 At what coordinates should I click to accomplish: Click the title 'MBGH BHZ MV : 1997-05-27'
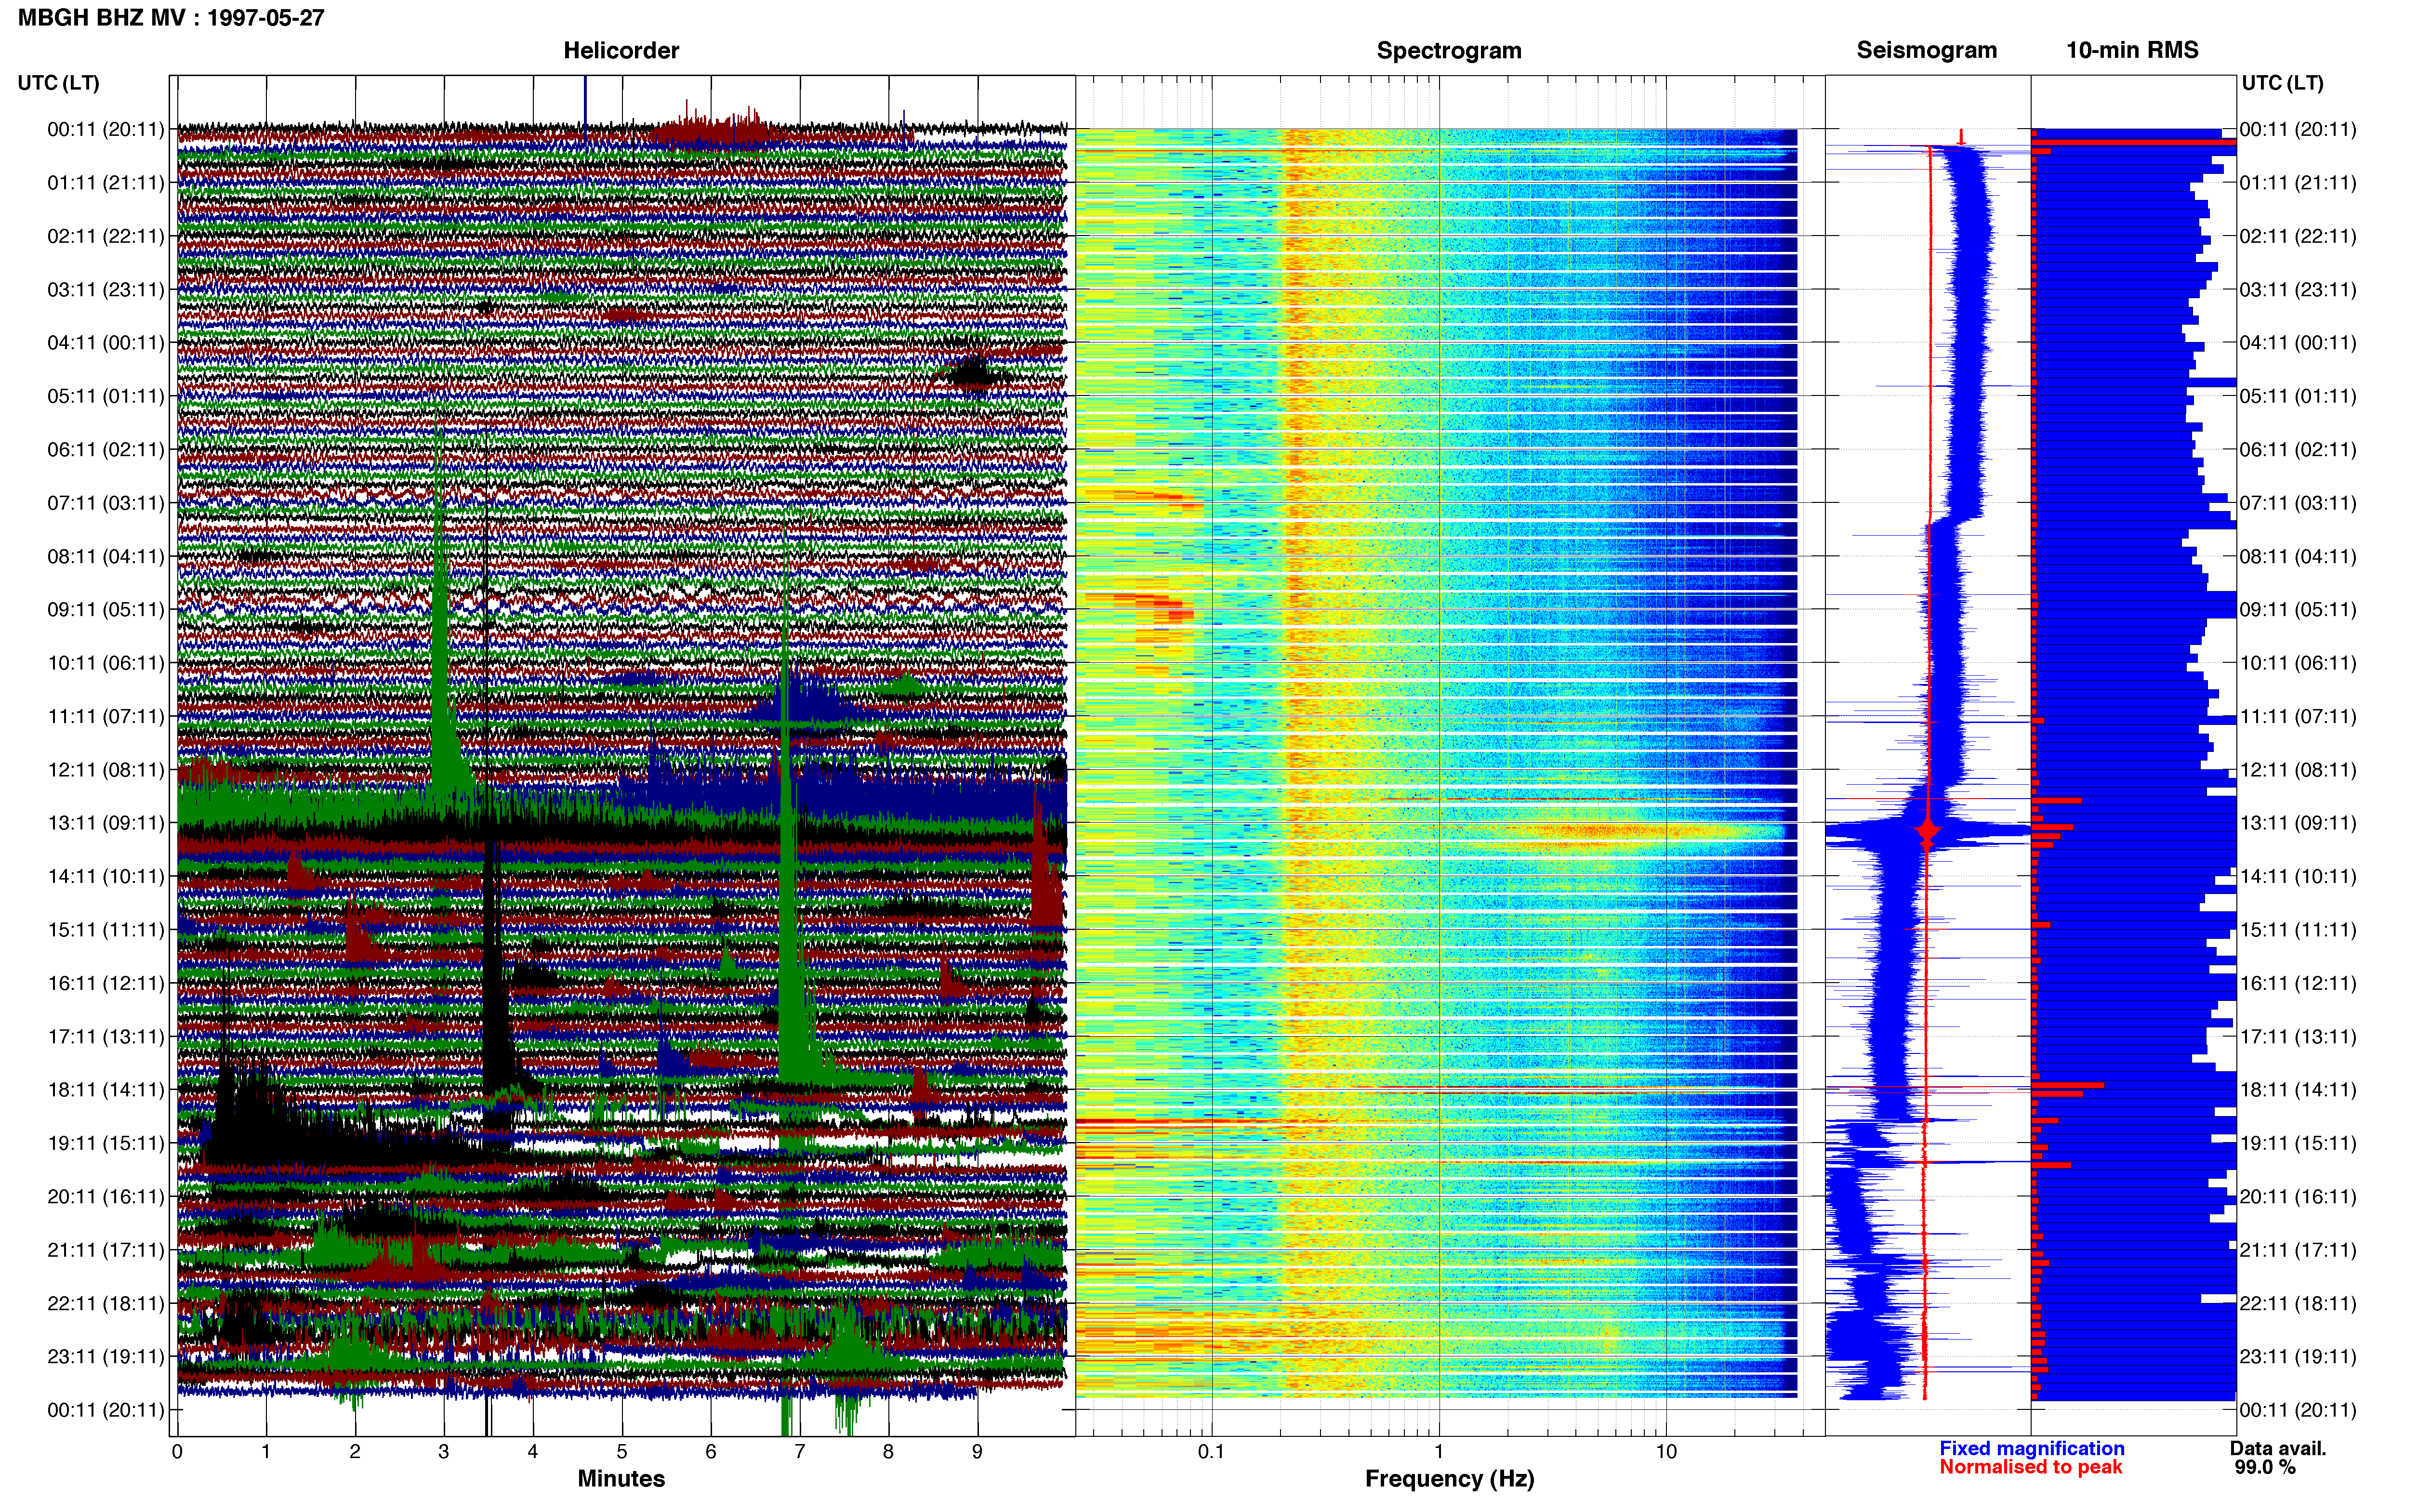coord(171,18)
